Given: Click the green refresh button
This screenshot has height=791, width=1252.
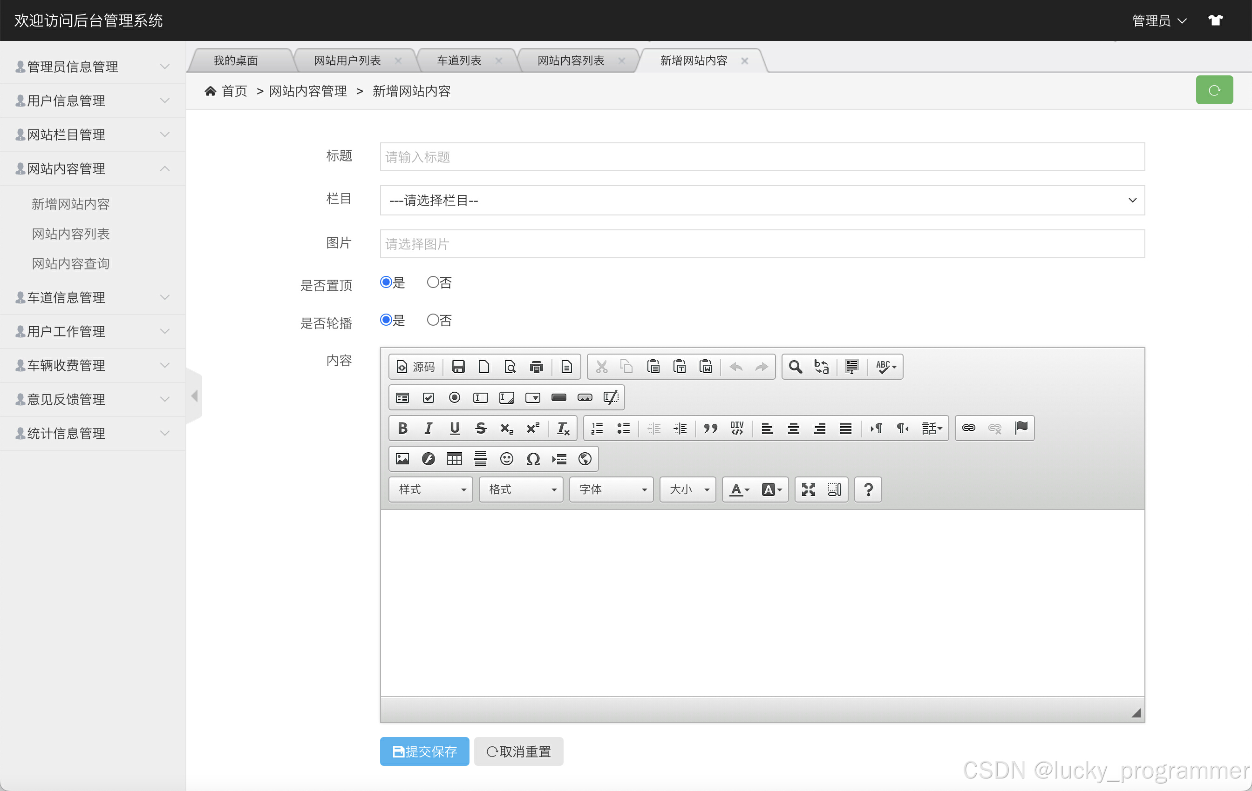Looking at the screenshot, I should [1214, 90].
